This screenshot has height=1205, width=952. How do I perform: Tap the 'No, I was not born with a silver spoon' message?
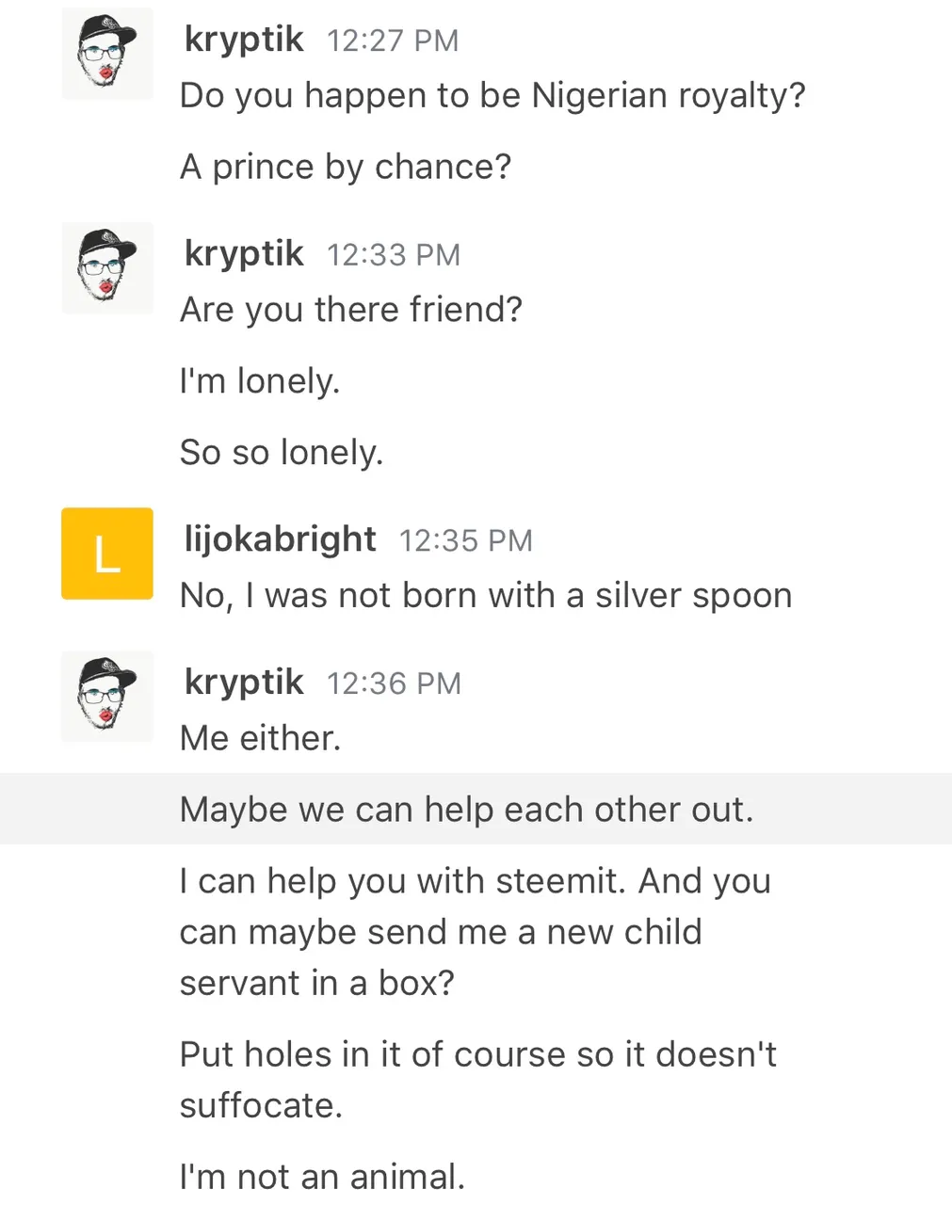tap(486, 596)
